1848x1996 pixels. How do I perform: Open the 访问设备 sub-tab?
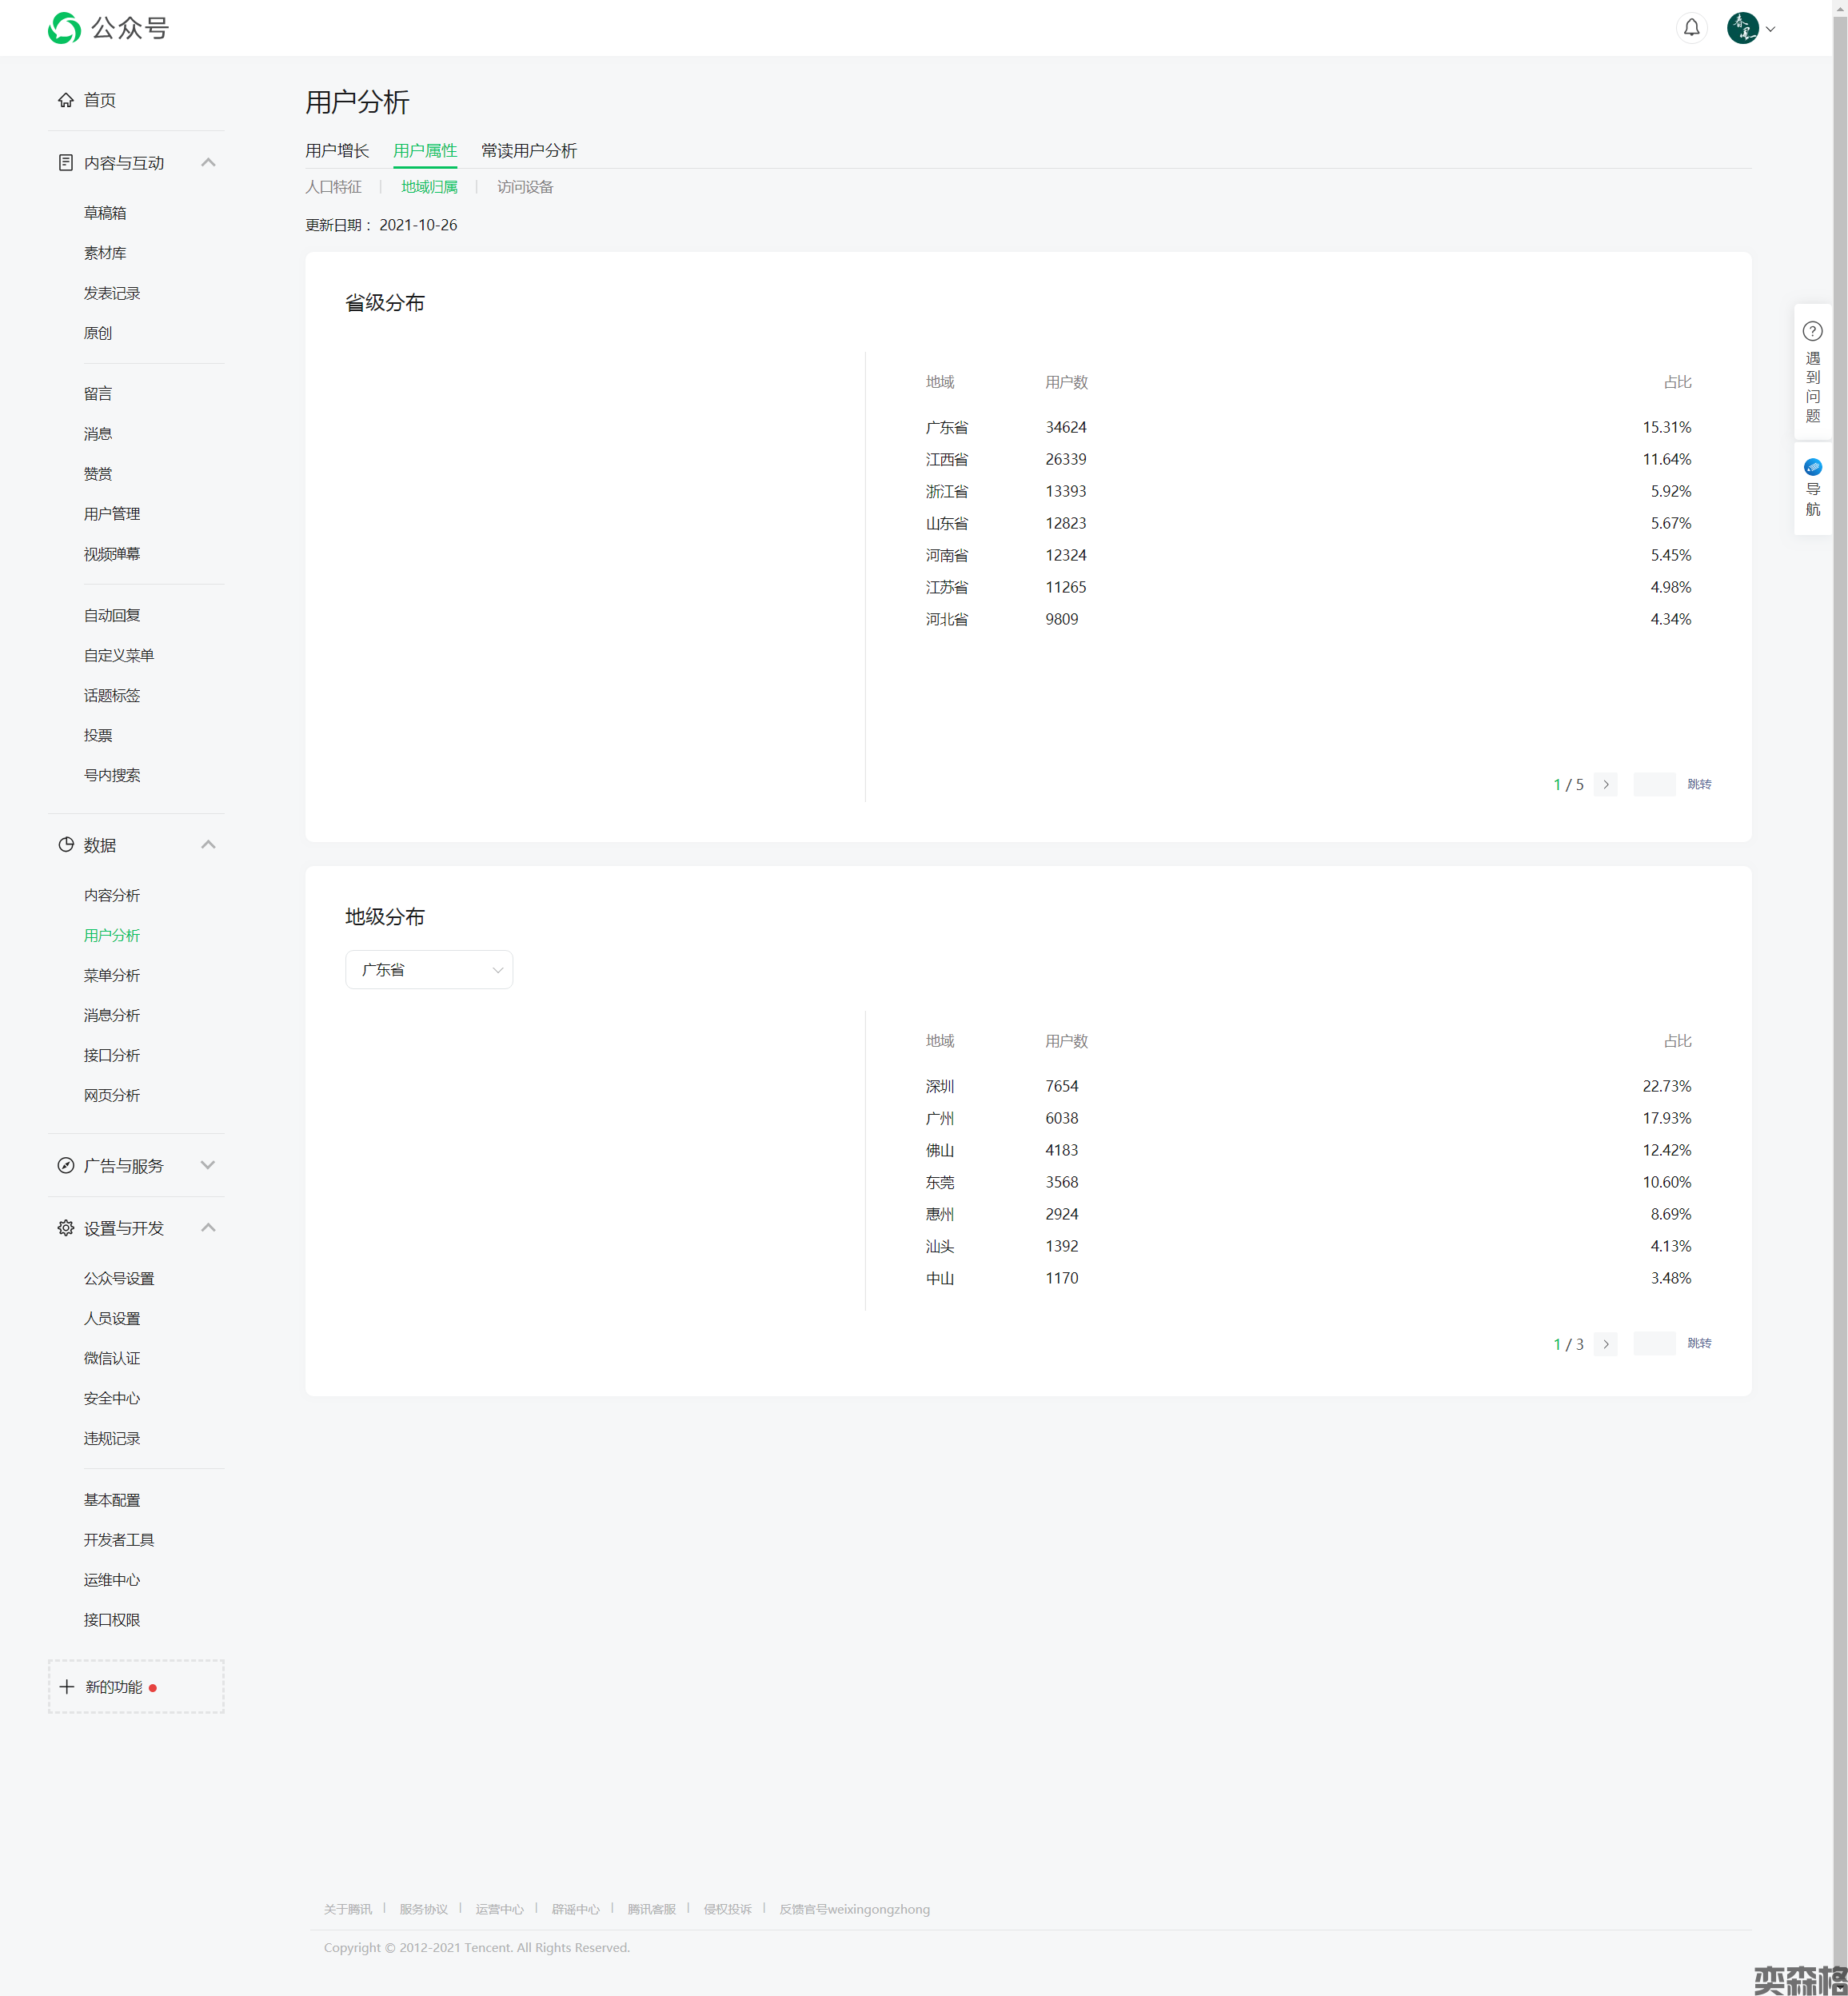525,187
